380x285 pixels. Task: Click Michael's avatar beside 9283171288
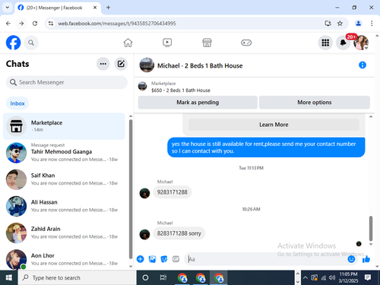coord(144,193)
